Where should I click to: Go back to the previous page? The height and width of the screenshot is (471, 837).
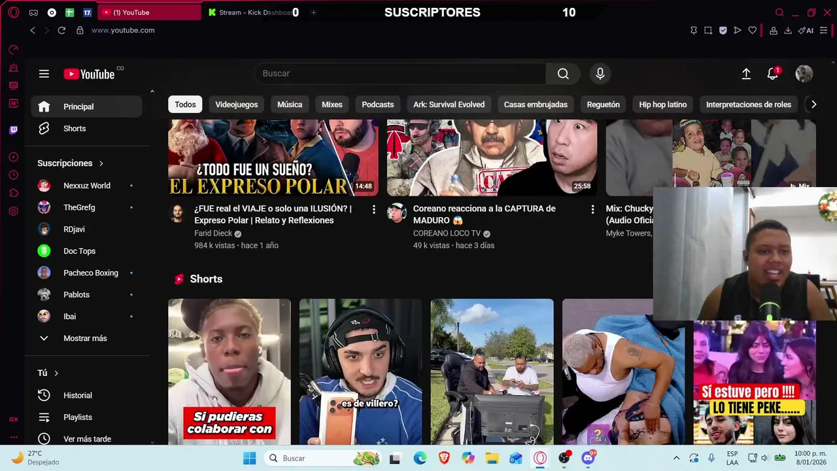[33, 30]
